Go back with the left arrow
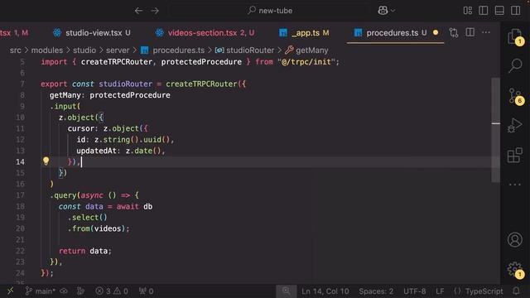Image resolution: width=530 pixels, height=298 pixels. [138, 11]
